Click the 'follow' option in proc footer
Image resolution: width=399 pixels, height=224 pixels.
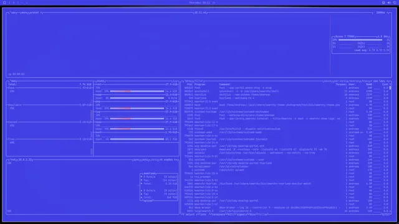point(262,215)
